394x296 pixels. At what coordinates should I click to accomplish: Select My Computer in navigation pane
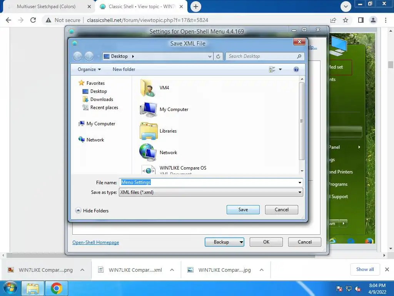(x=97, y=124)
